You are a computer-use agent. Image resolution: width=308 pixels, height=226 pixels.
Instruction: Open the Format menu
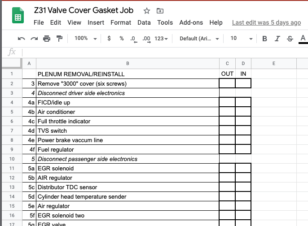tap(121, 22)
